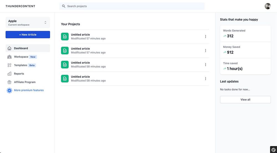The height and width of the screenshot is (153, 277).
Task: Open the Symfony debug toolbar icon
Action: tap(273, 149)
